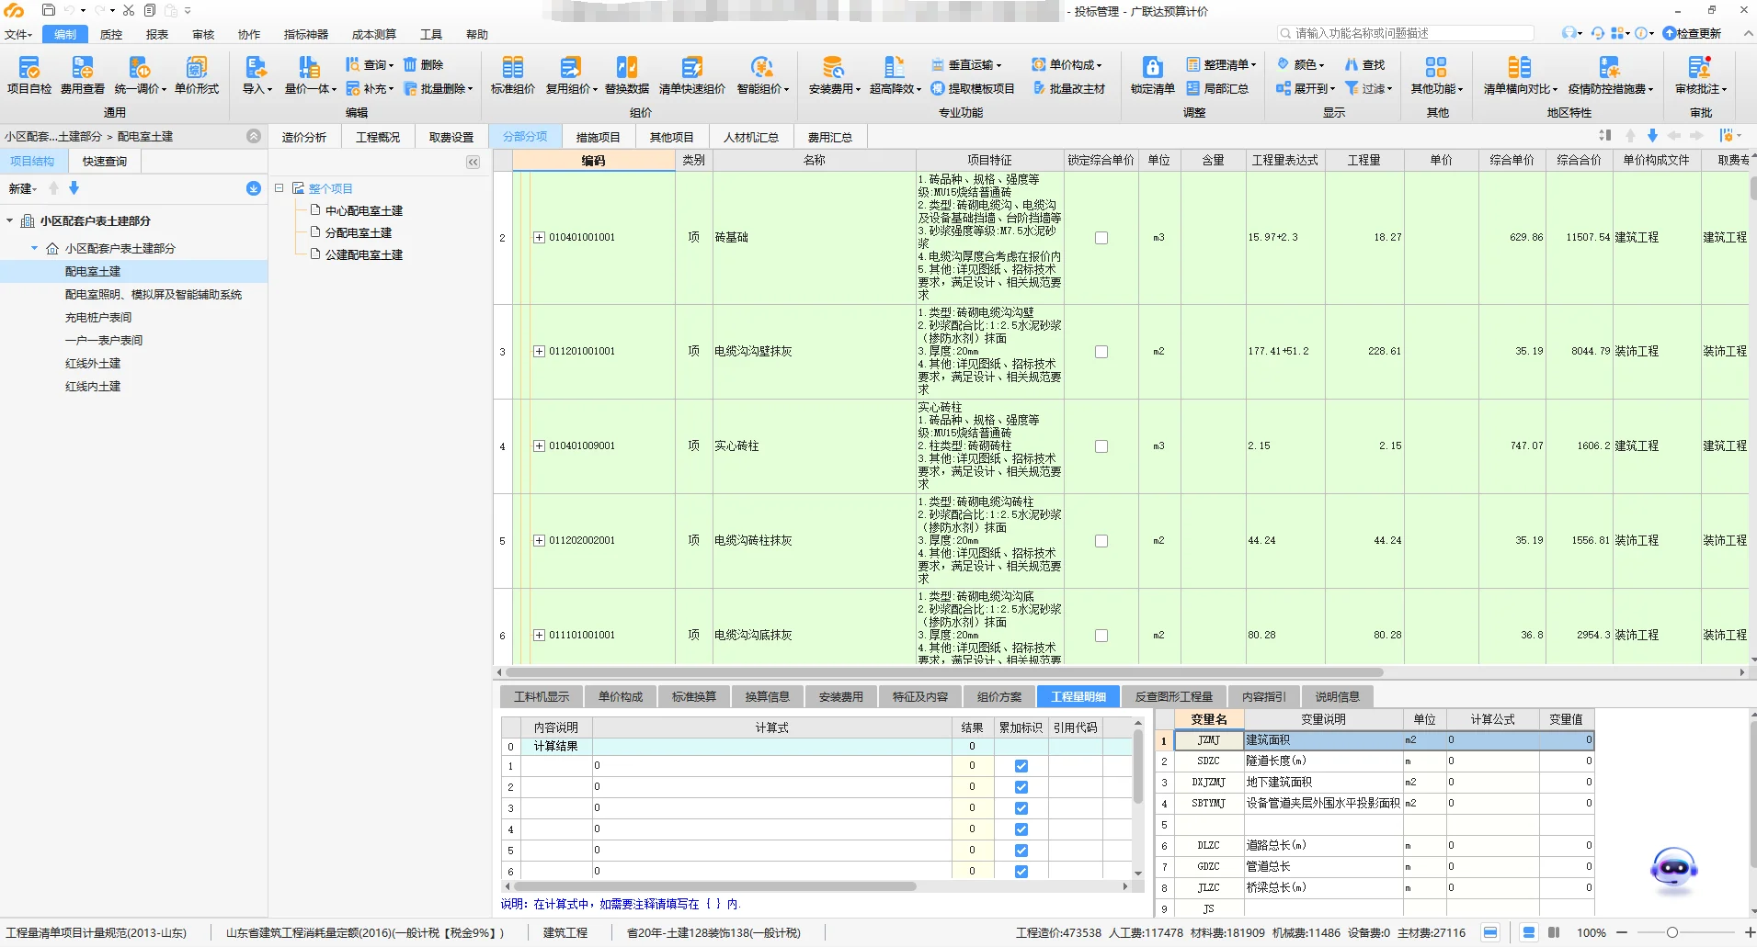Expand row 011202002001 details
The width and height of the screenshot is (1757, 947).
(539, 541)
